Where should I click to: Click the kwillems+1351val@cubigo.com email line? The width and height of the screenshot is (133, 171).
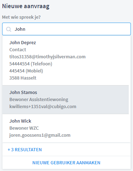tap(43, 107)
